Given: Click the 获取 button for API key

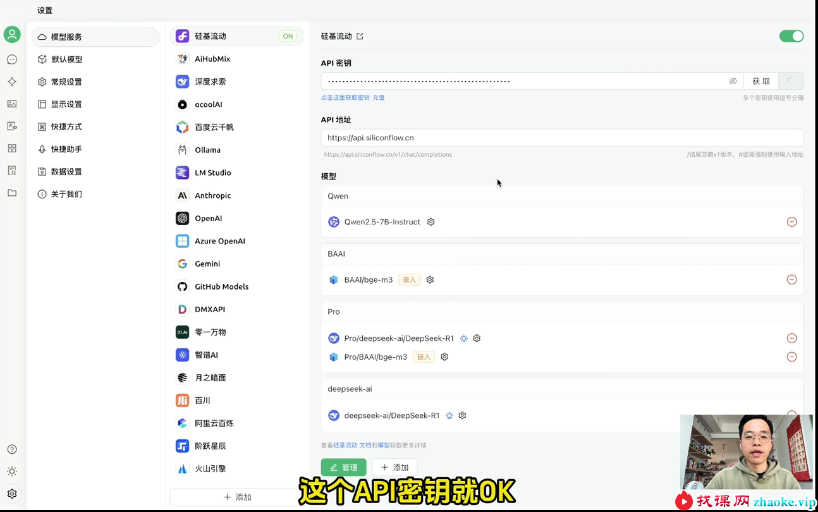Looking at the screenshot, I should 761,81.
